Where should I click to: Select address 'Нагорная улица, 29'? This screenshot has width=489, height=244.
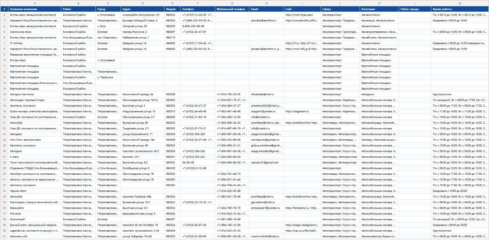[x=143, y=26]
